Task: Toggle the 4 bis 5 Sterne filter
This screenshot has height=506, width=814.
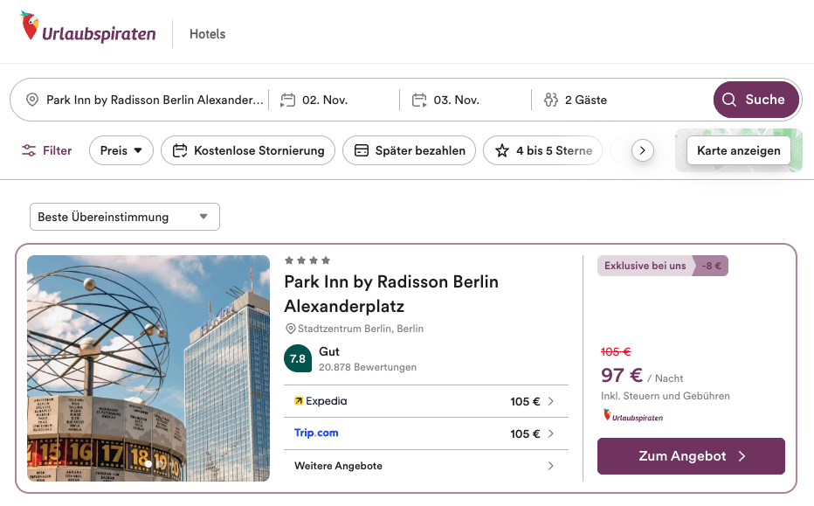Action: (x=543, y=150)
